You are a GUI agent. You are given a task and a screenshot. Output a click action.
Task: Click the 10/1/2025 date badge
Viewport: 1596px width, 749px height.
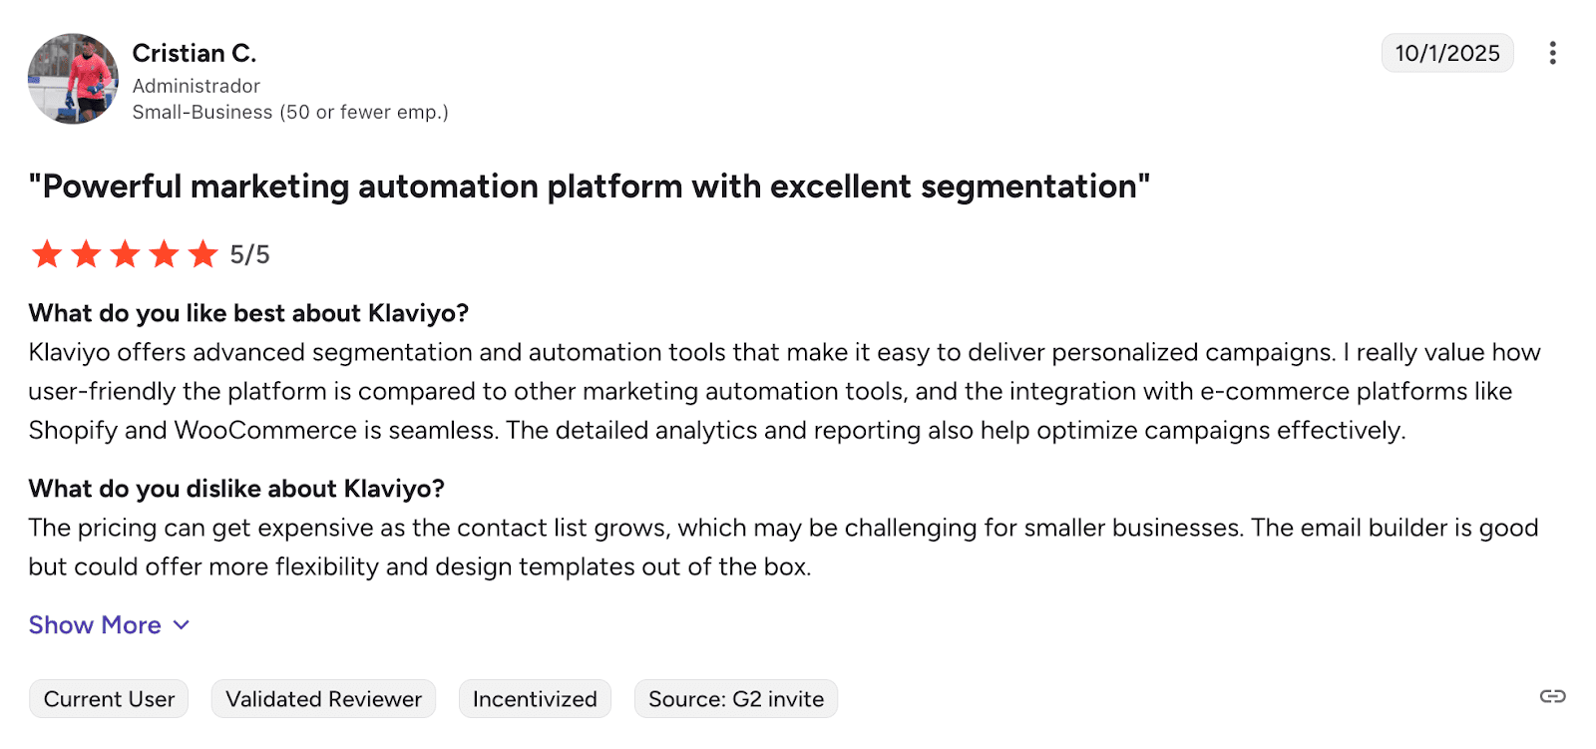click(x=1446, y=53)
